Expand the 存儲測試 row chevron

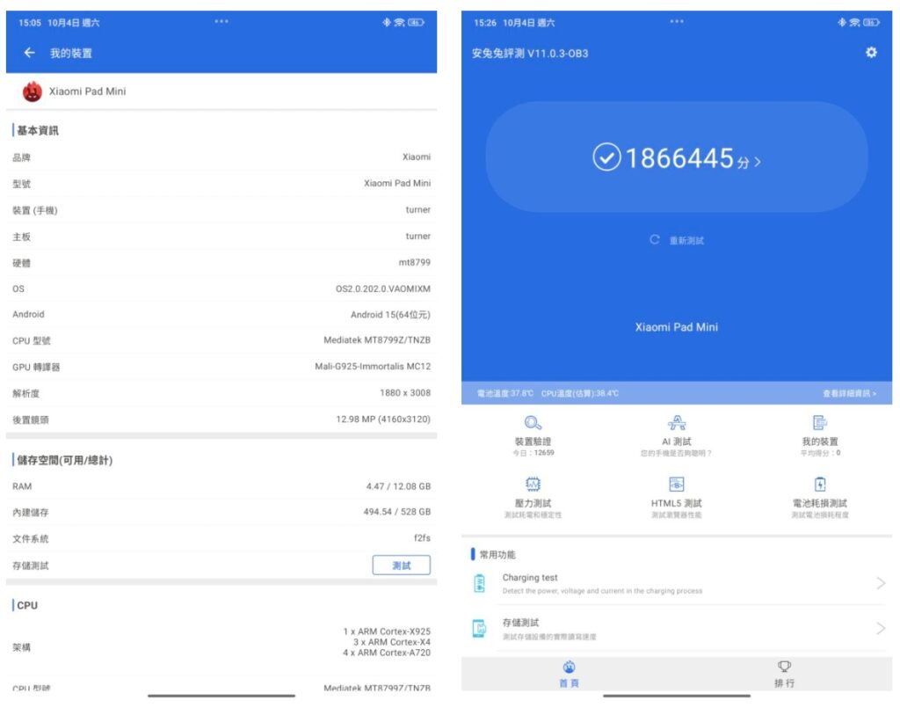tap(880, 628)
